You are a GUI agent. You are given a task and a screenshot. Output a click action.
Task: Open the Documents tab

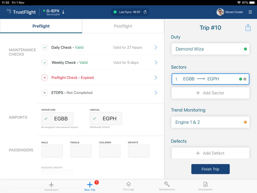205,186
